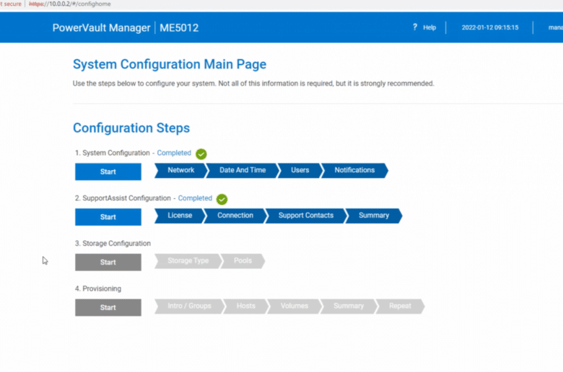
Task: Click the '1. System Configuration' label
Action: point(113,153)
